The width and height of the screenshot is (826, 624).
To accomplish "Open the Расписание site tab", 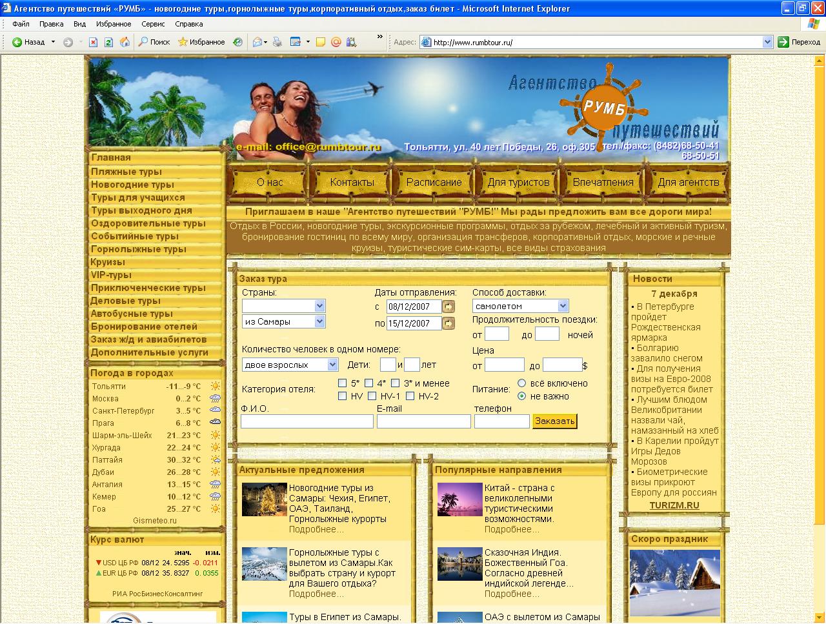I will 434,182.
